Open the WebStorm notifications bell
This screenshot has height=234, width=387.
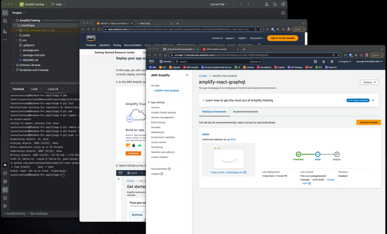coord(283,13)
